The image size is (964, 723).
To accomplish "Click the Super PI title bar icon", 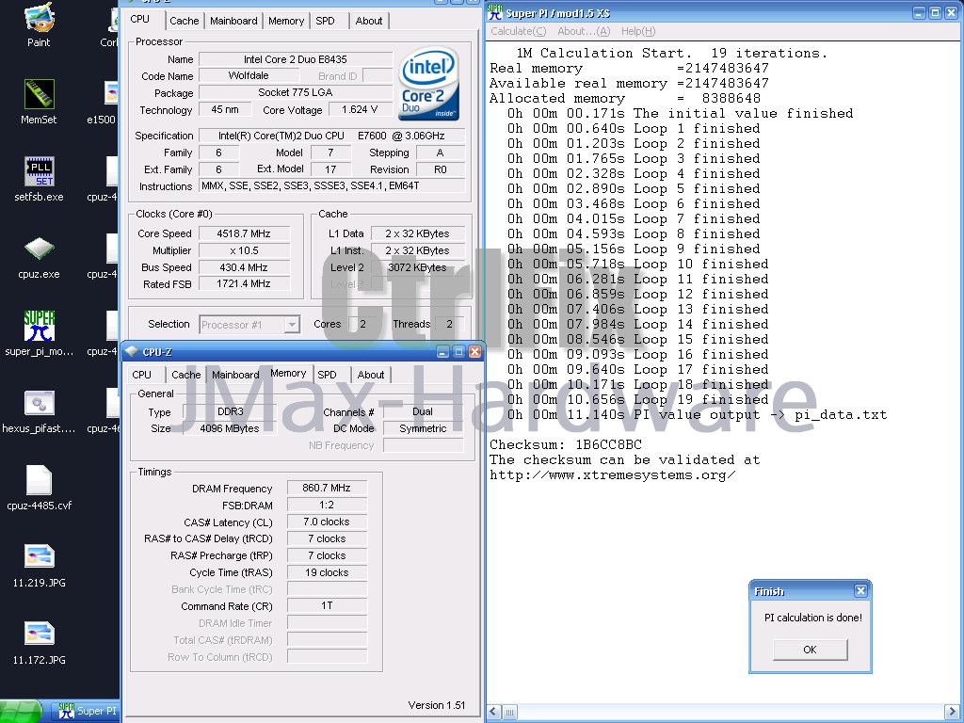I will [x=495, y=12].
